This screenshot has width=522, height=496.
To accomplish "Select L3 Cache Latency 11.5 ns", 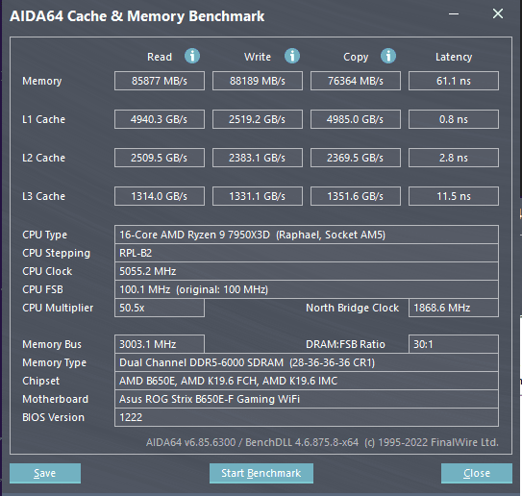I will 454,196.
